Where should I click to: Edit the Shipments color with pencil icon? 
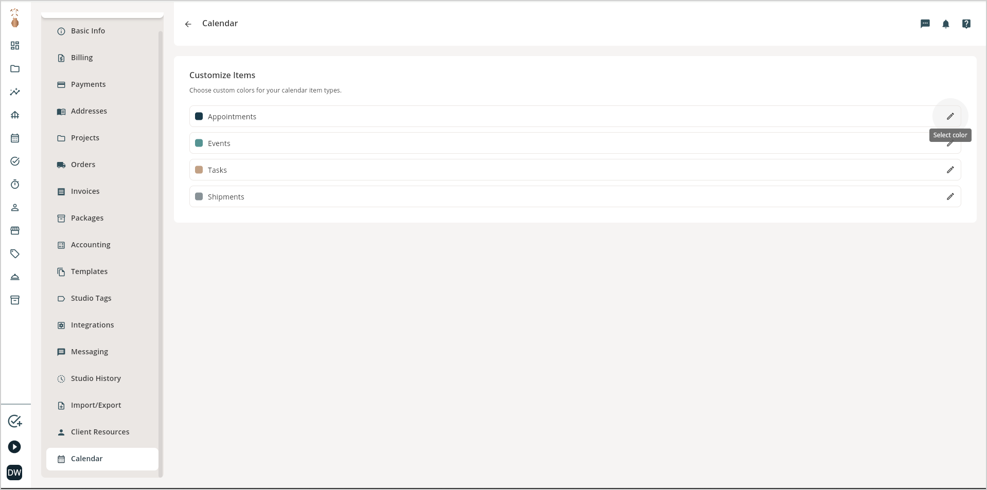pyautogui.click(x=950, y=196)
